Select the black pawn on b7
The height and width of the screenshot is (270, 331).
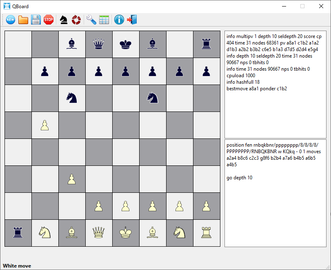(45, 71)
